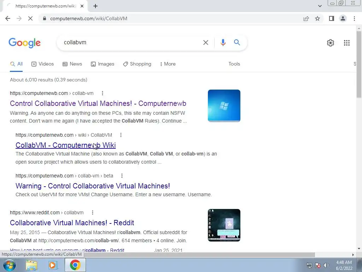Click the vertical page scrollbar
Viewport: 362px width, 272px height.
coord(359,65)
